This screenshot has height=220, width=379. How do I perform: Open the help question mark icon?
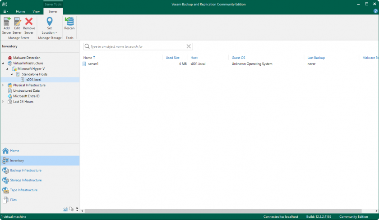375,11
